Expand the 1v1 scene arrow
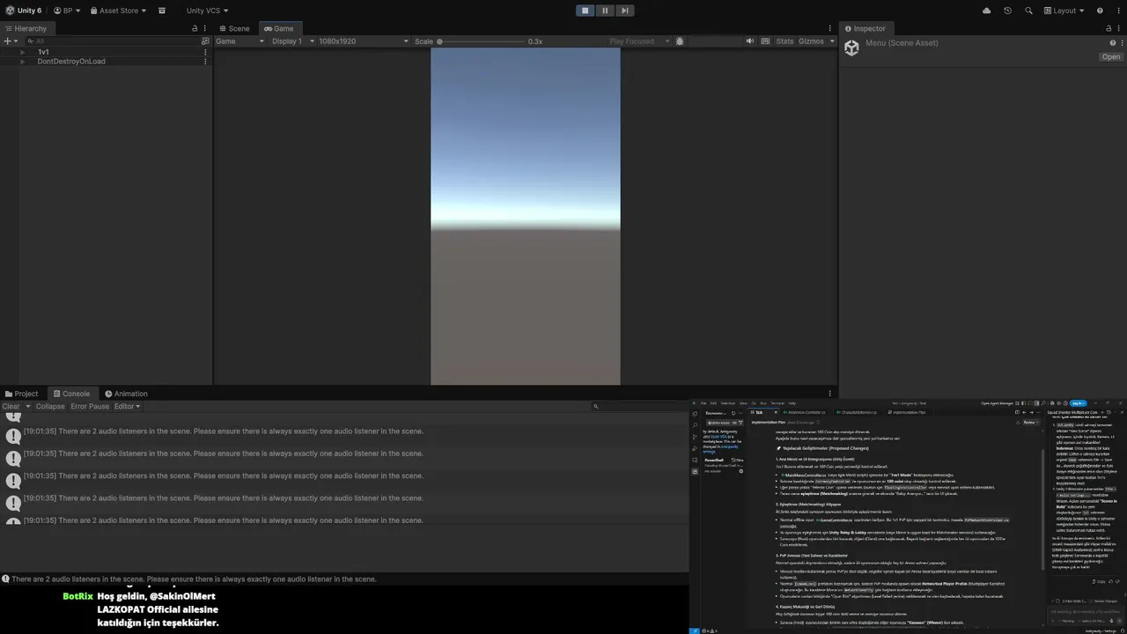This screenshot has width=1127, height=634. (x=23, y=52)
